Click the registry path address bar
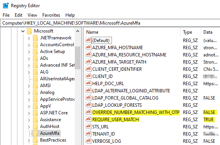Viewport: 220px width, 145px height. point(110,23)
